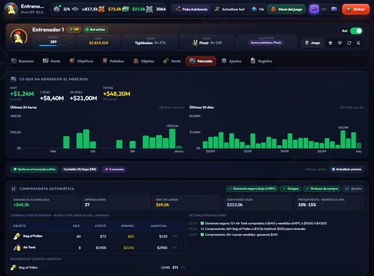Toggle the Gangas option
The image size is (374, 276).
290,189
